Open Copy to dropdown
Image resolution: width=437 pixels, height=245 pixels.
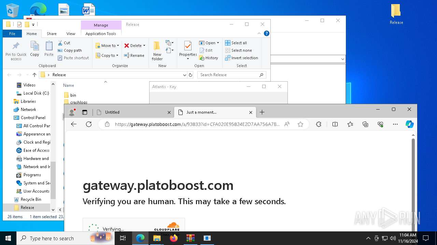point(107,55)
